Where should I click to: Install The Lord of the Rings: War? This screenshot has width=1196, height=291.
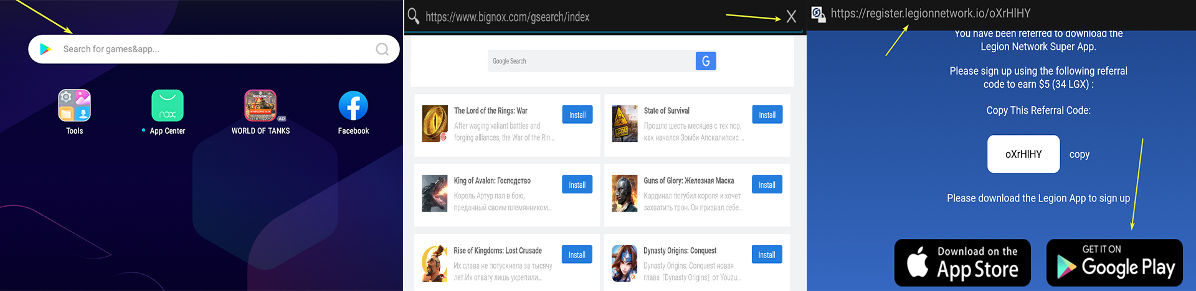577,115
